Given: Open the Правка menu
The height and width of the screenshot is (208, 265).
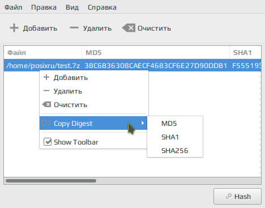Looking at the screenshot, I should 44,7.
